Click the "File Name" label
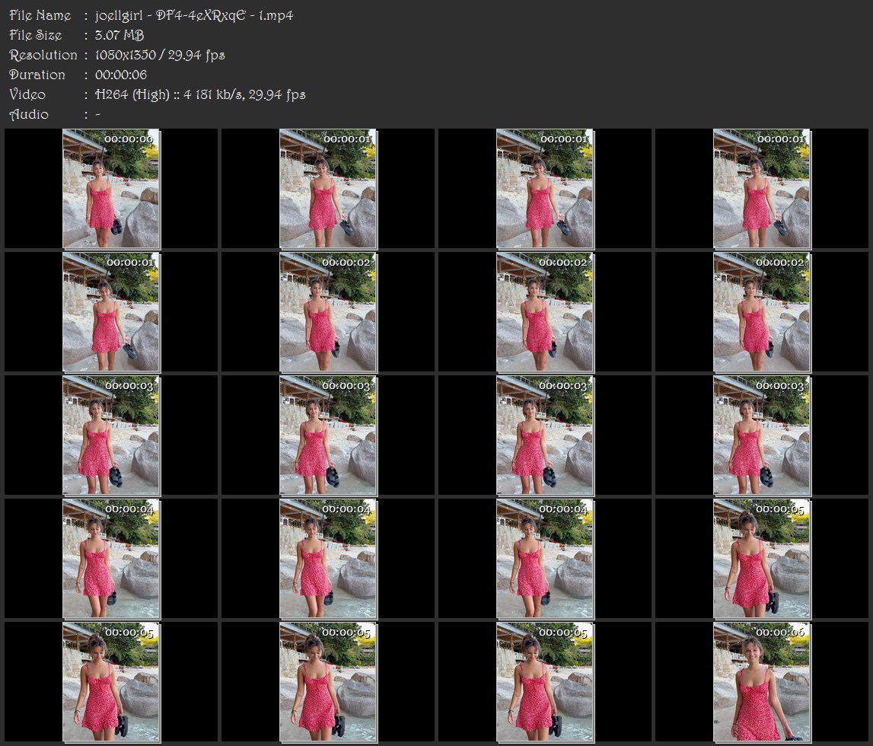Screen dimensions: 873x746 pyautogui.click(x=40, y=15)
